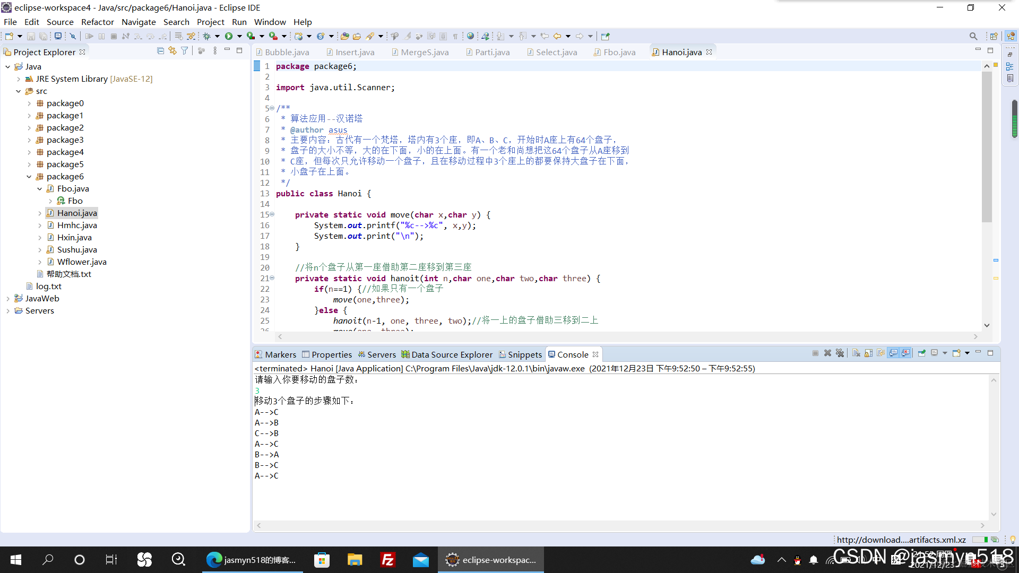Expand Servers project node

8,311
